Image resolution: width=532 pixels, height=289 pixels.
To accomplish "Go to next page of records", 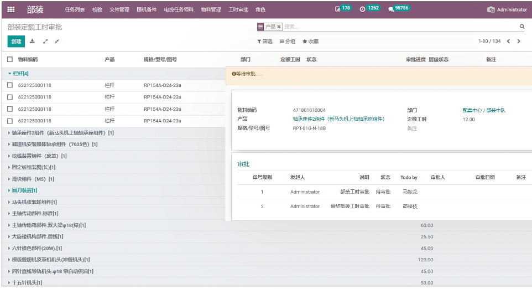I will pyautogui.click(x=519, y=42).
